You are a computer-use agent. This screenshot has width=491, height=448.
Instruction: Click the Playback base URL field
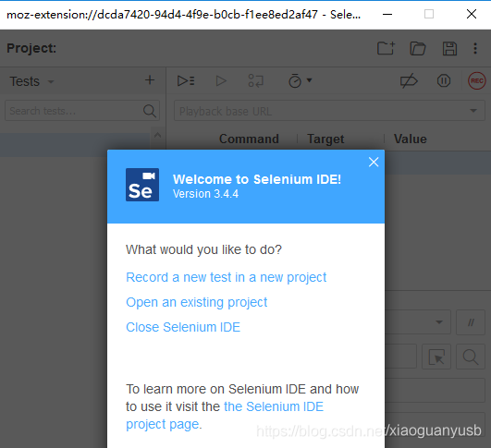pyautogui.click(x=329, y=111)
